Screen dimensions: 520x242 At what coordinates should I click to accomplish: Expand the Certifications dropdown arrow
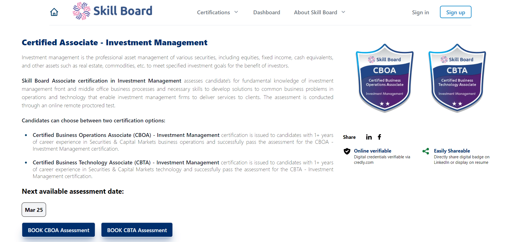point(236,12)
